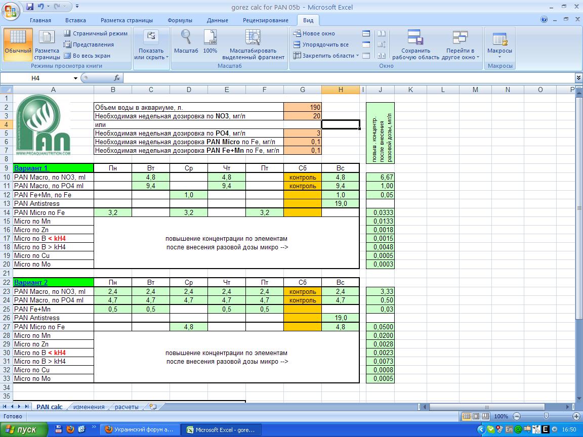Screen dimensions: 583x437
Task: Click the zoom slider in status bar
Action: pyautogui.click(x=546, y=416)
